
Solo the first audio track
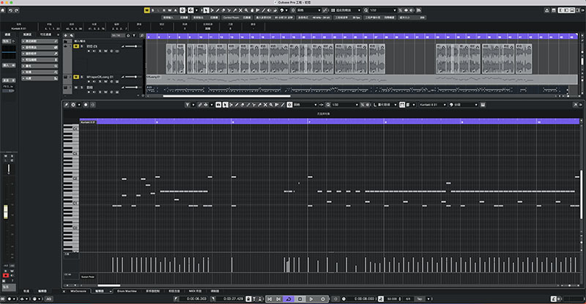82,46
